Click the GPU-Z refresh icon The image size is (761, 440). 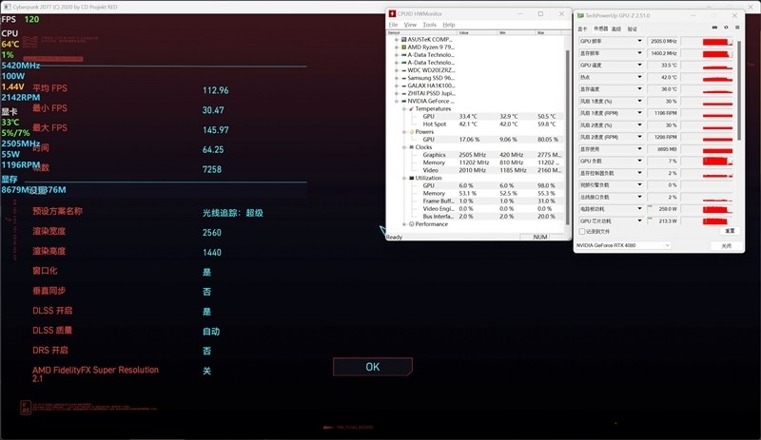coord(726,28)
